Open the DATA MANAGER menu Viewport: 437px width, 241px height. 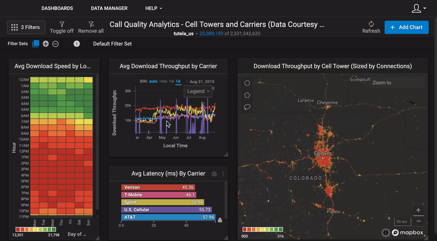pyautogui.click(x=109, y=8)
